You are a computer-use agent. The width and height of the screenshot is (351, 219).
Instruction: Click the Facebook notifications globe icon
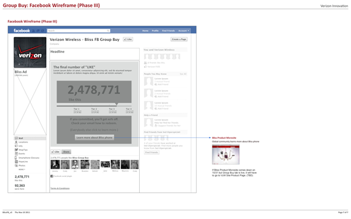42,30
